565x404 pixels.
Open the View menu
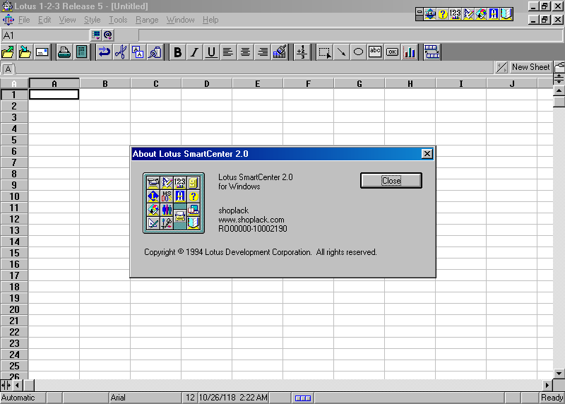(x=67, y=20)
